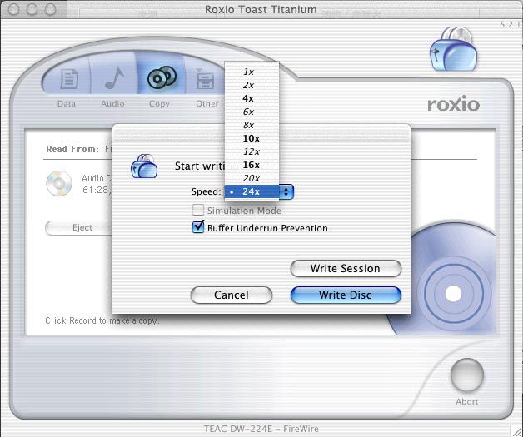Click the Abort label text
The image size is (523, 437).
coord(467,402)
